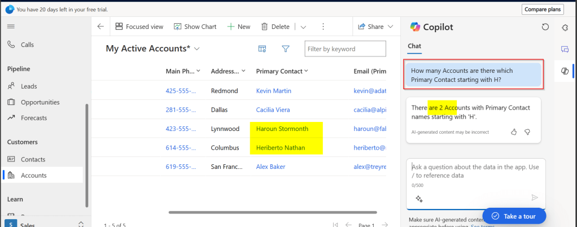Image resolution: width=577 pixels, height=227 pixels.
Task: Thumbs down the Copilot response
Action: click(x=527, y=132)
